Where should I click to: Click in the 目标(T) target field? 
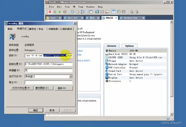pyautogui.click(x=49, y=56)
